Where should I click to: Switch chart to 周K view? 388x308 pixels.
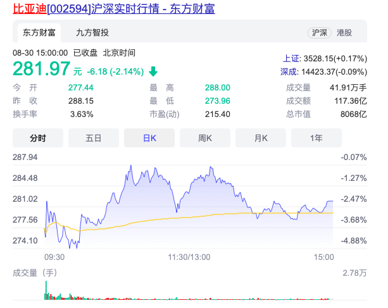(x=205, y=138)
